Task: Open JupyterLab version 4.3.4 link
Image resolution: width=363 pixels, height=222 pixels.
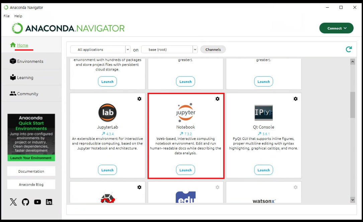Action: 108,134
